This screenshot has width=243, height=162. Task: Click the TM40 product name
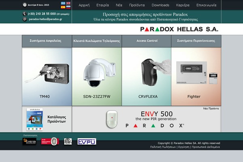(45, 96)
